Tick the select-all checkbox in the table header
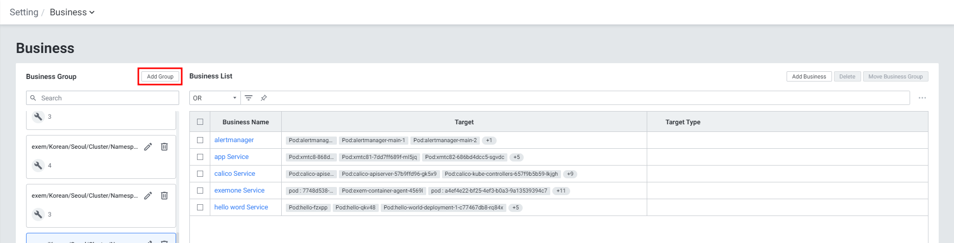Screen dimensions: 954x243 [200, 122]
